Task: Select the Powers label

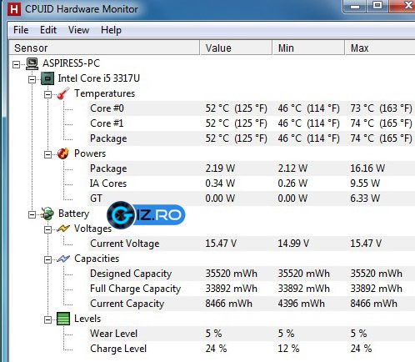Action: click(x=90, y=153)
